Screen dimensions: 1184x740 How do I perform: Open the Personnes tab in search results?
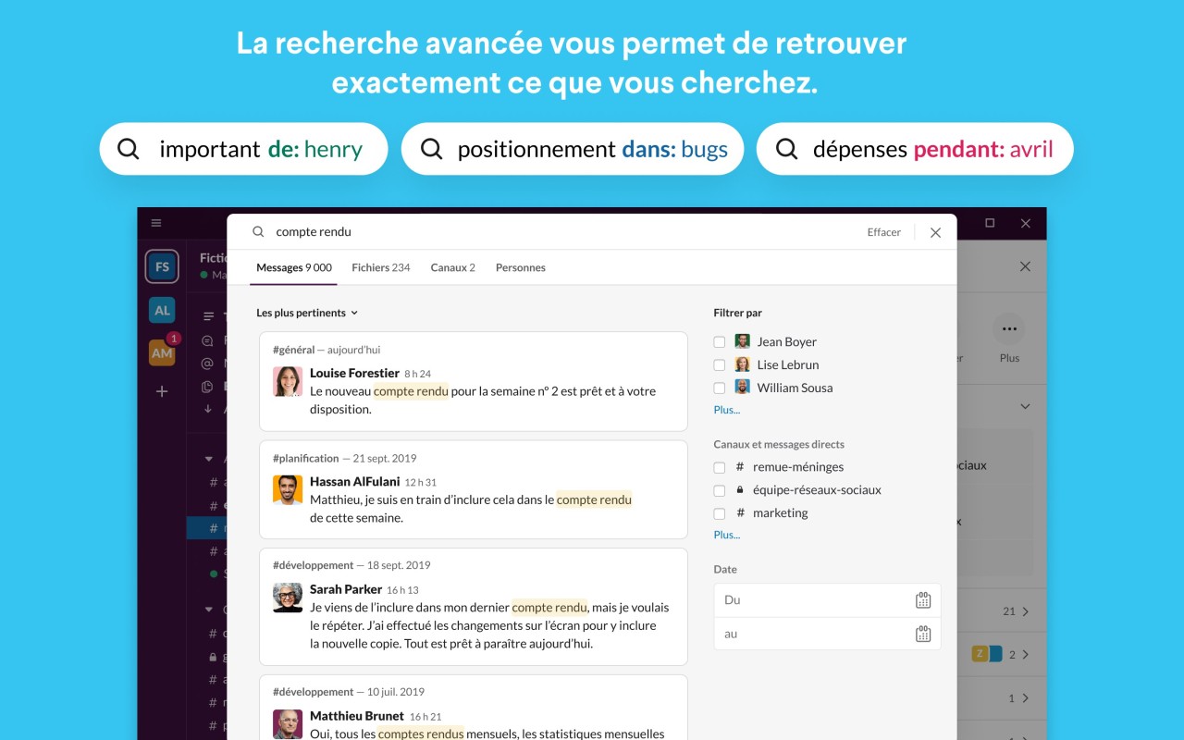tap(520, 267)
